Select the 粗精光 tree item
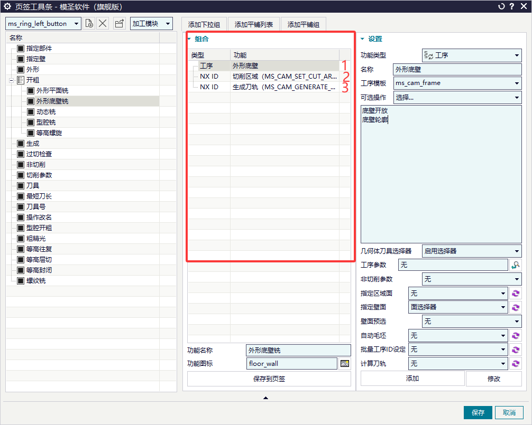 36,239
